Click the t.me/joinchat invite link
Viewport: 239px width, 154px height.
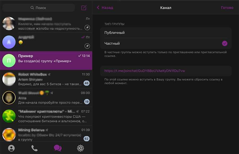tap(145, 71)
